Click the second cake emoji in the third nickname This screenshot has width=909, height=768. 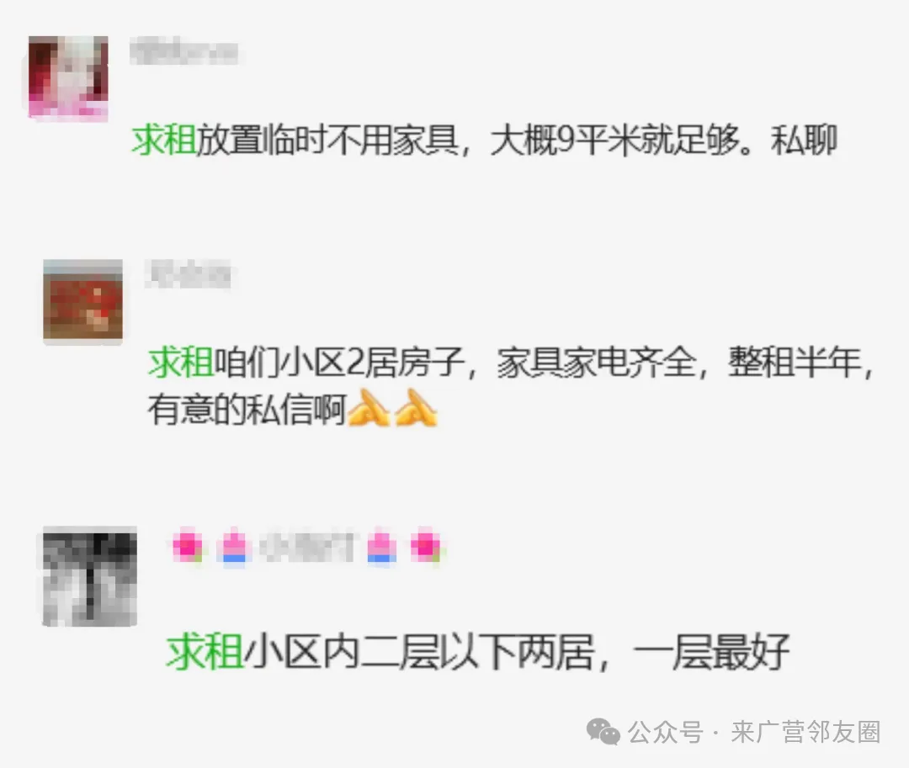(382, 546)
